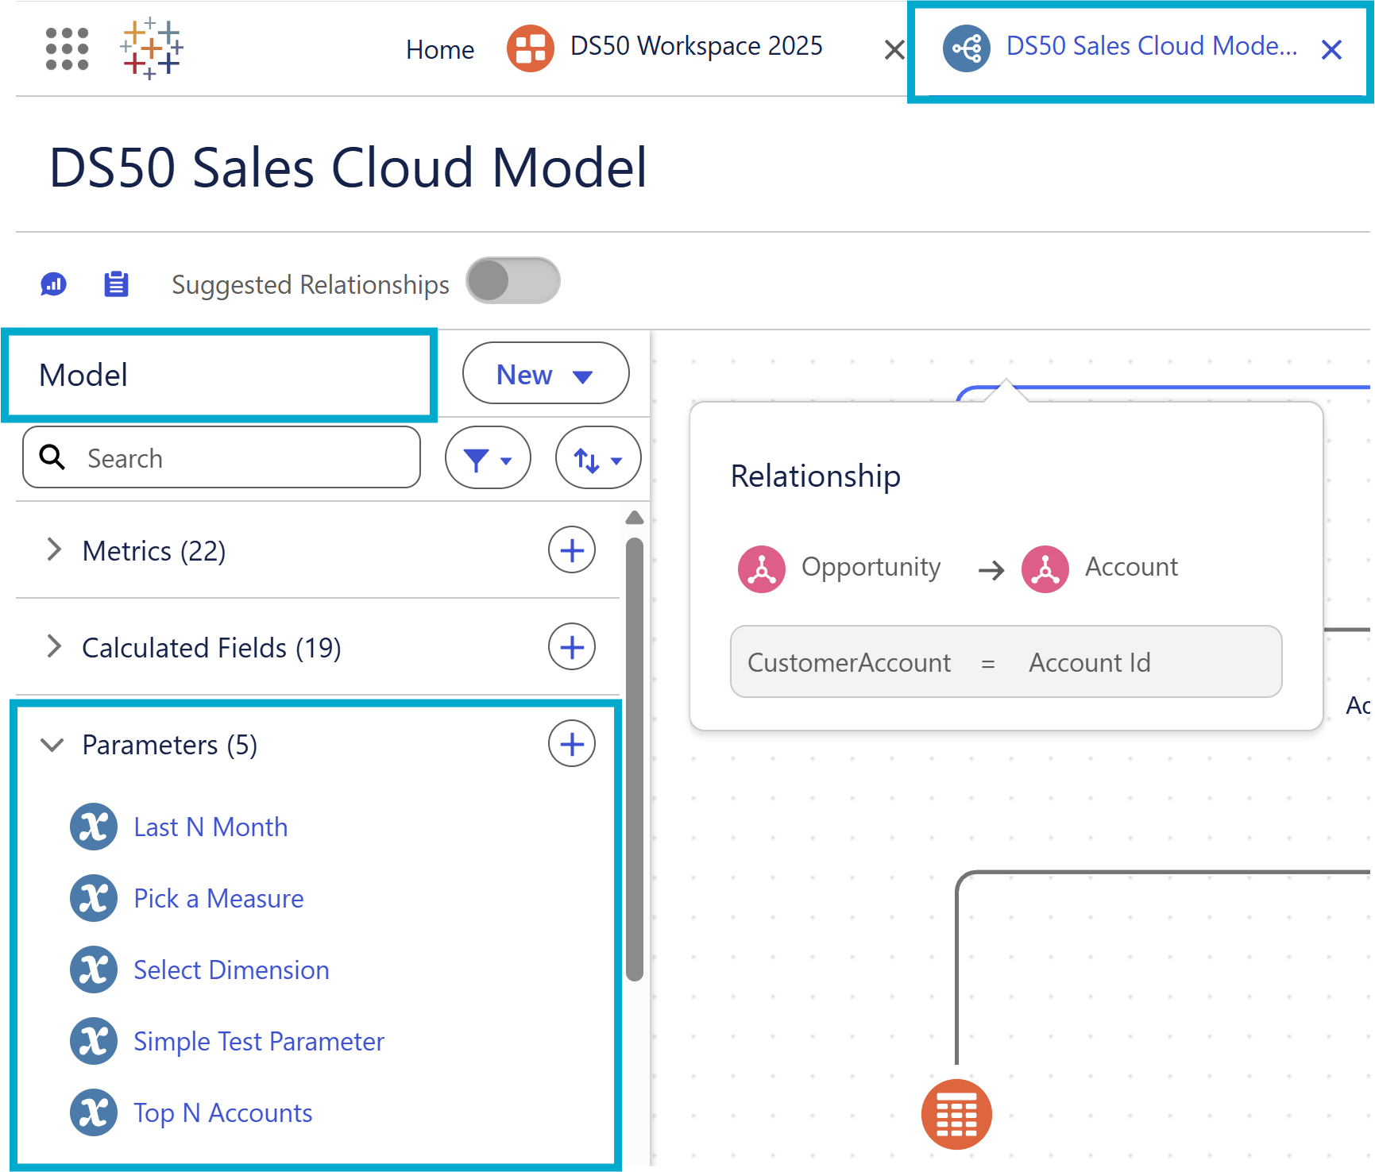The width and height of the screenshot is (1375, 1172).
Task: Open the analytics chat bubble icon
Action: tap(53, 283)
